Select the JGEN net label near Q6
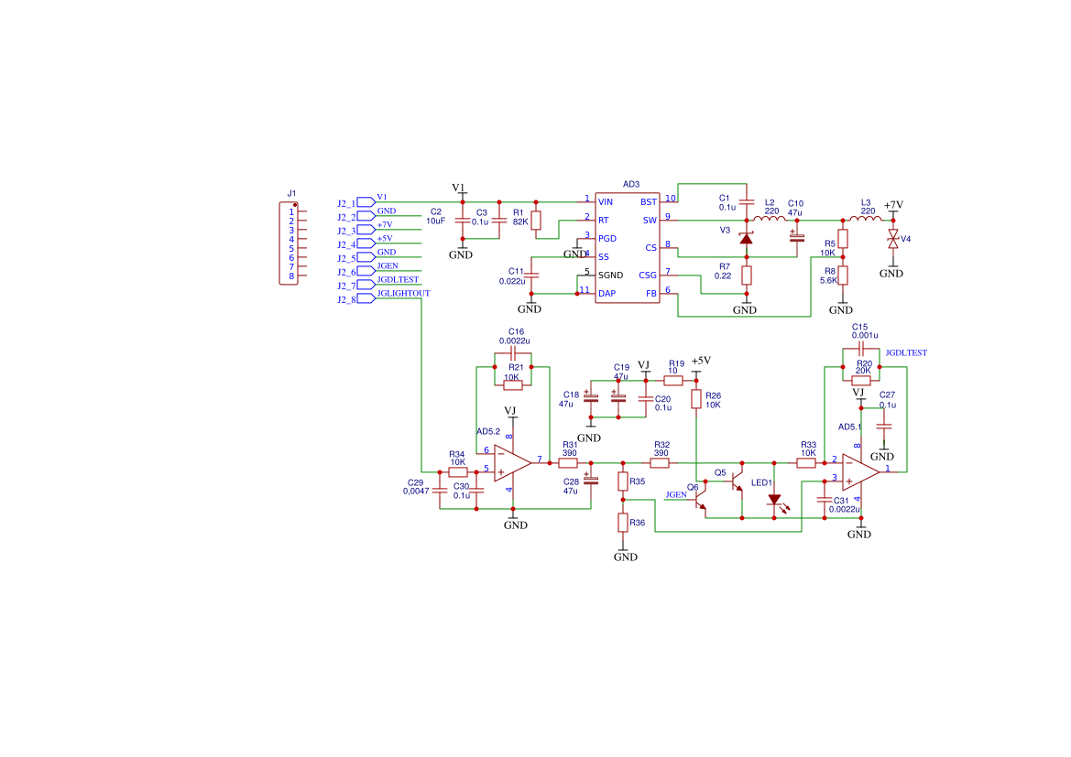 676,494
